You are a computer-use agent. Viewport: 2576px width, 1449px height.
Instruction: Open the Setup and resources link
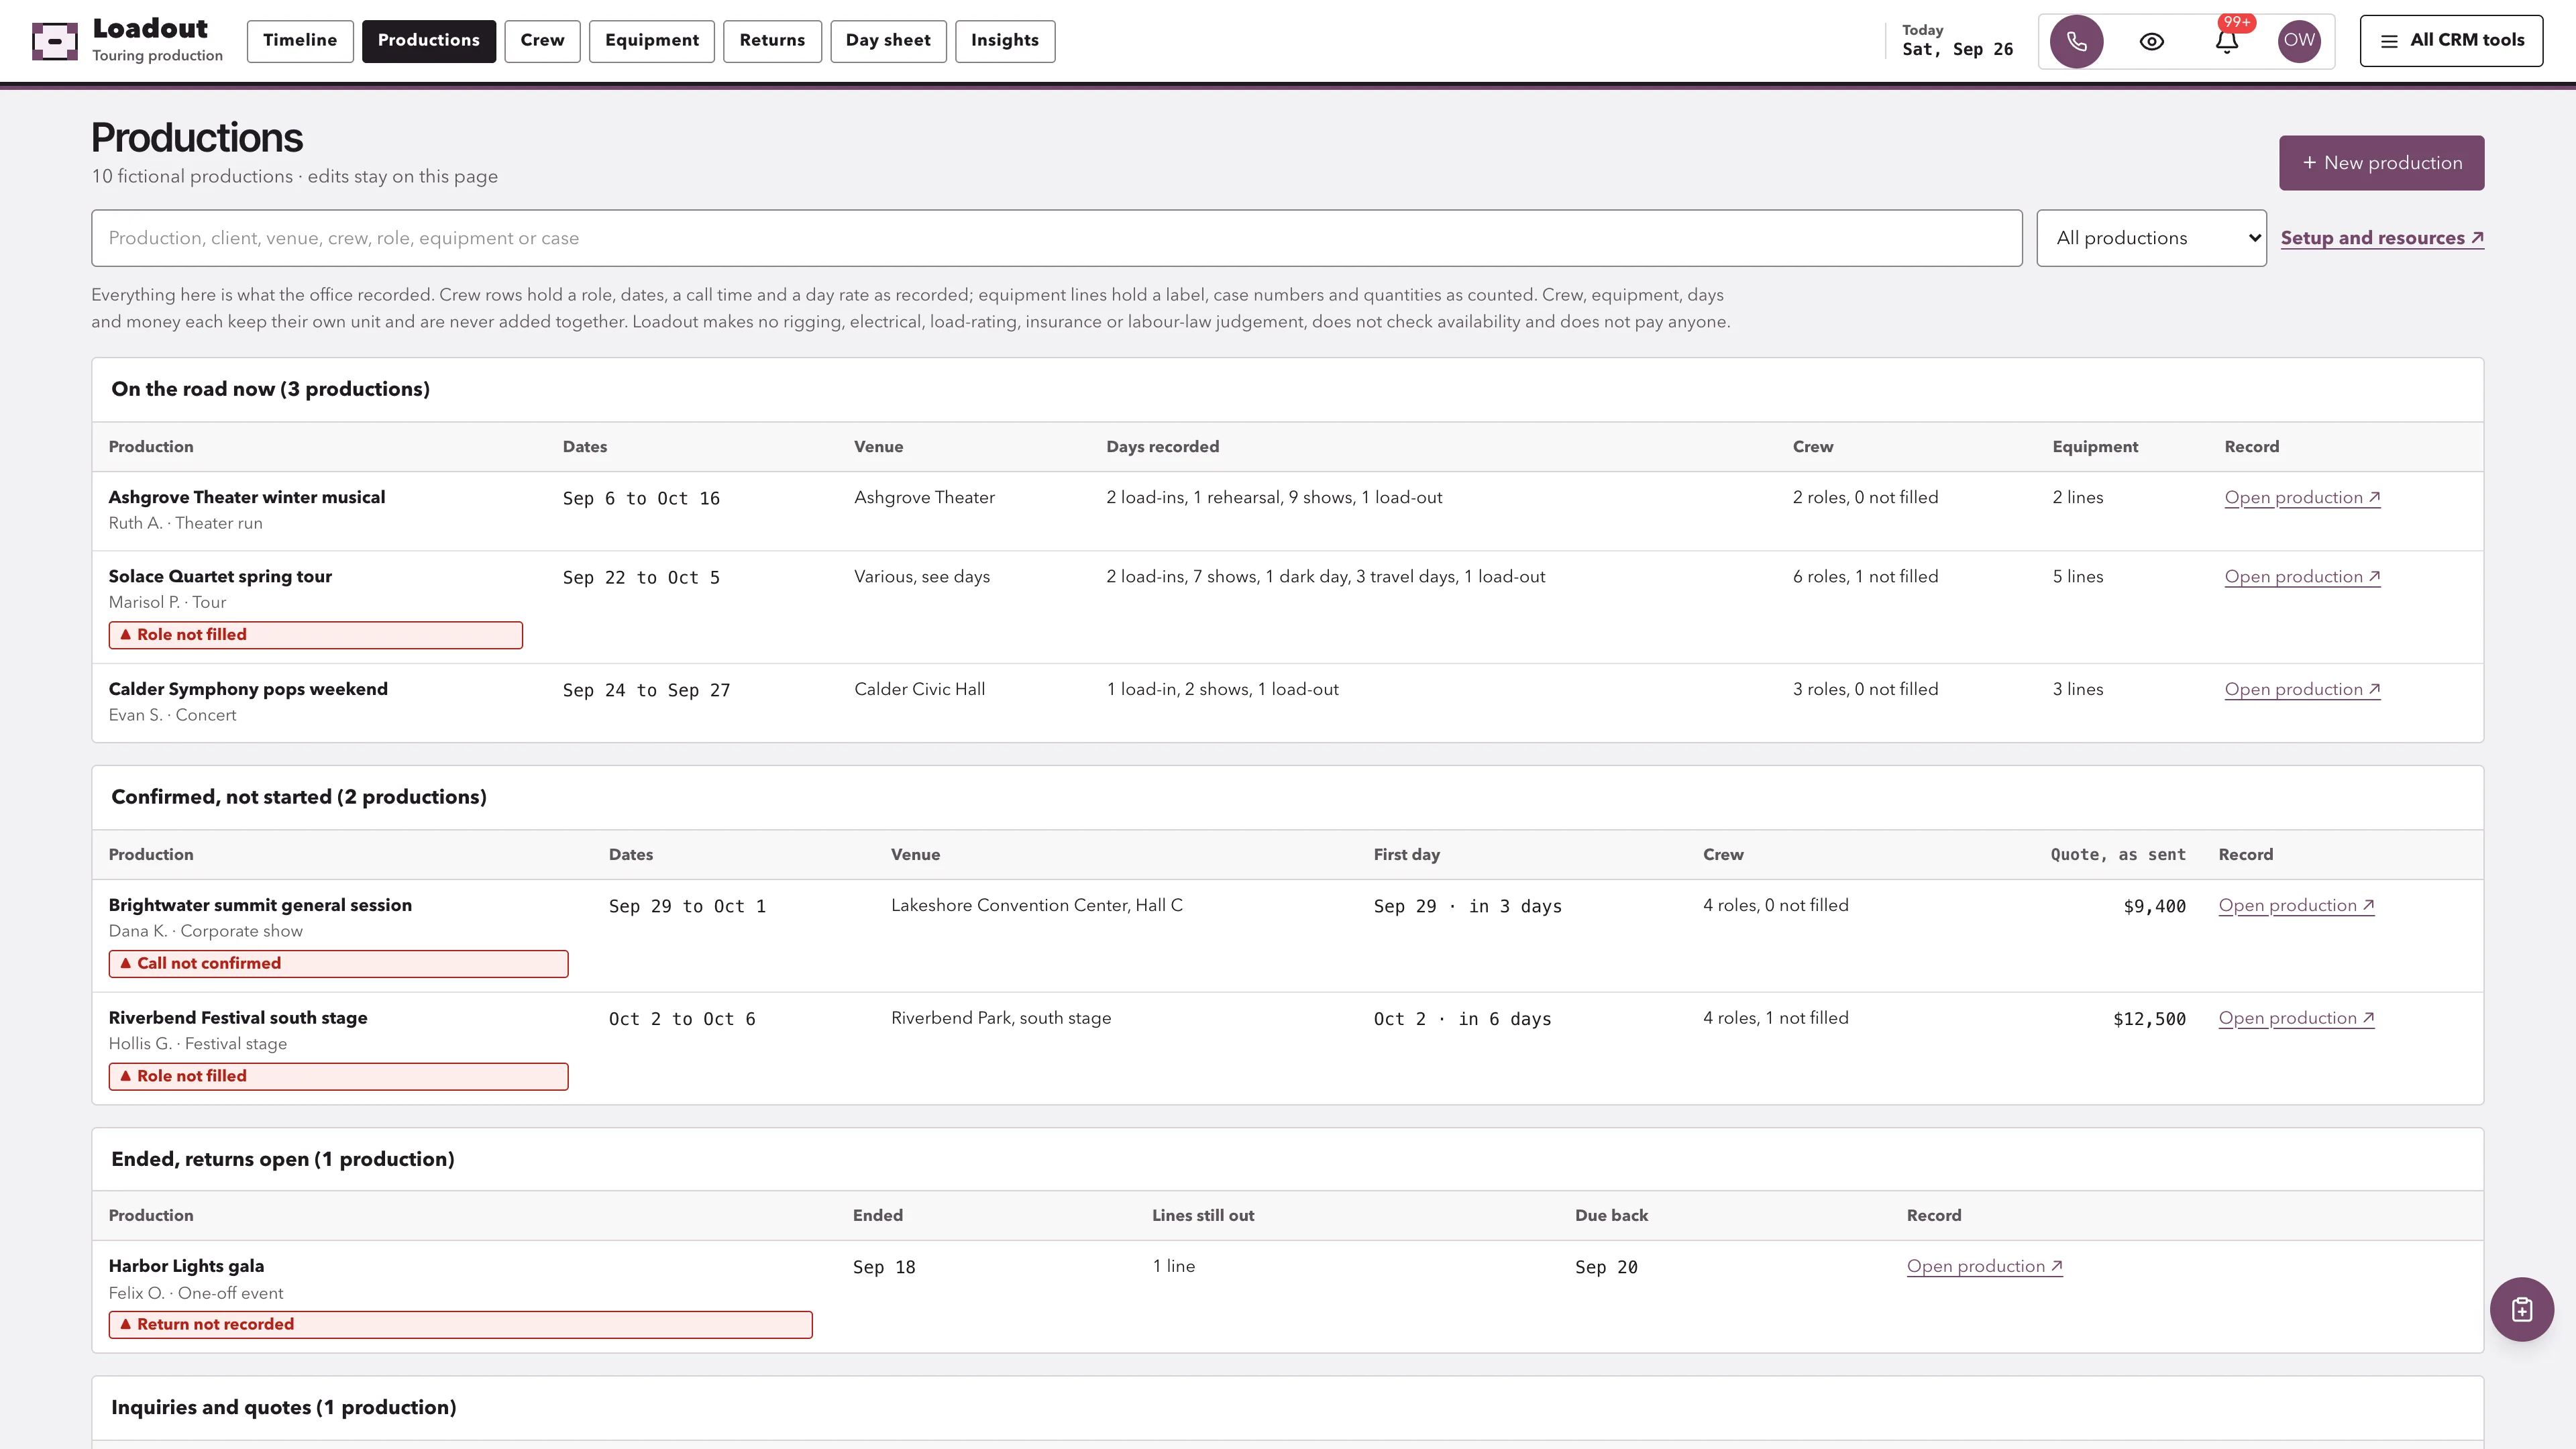tap(2382, 238)
